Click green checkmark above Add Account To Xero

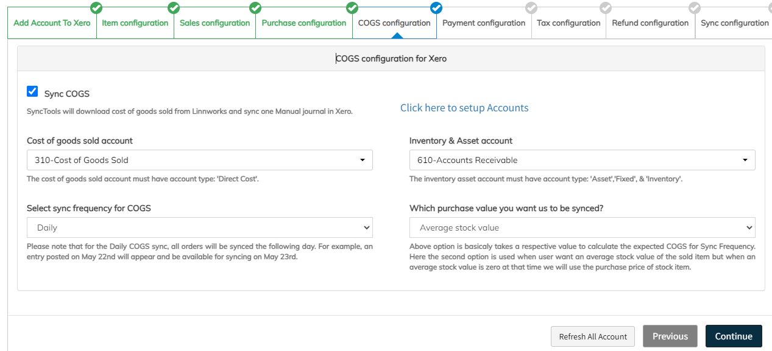click(x=96, y=8)
